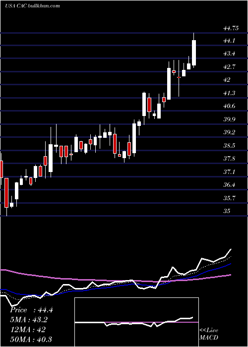This screenshot has height=347, width=248.
Task: Select the 37.1 price axis label
Action: pos(229,172)
